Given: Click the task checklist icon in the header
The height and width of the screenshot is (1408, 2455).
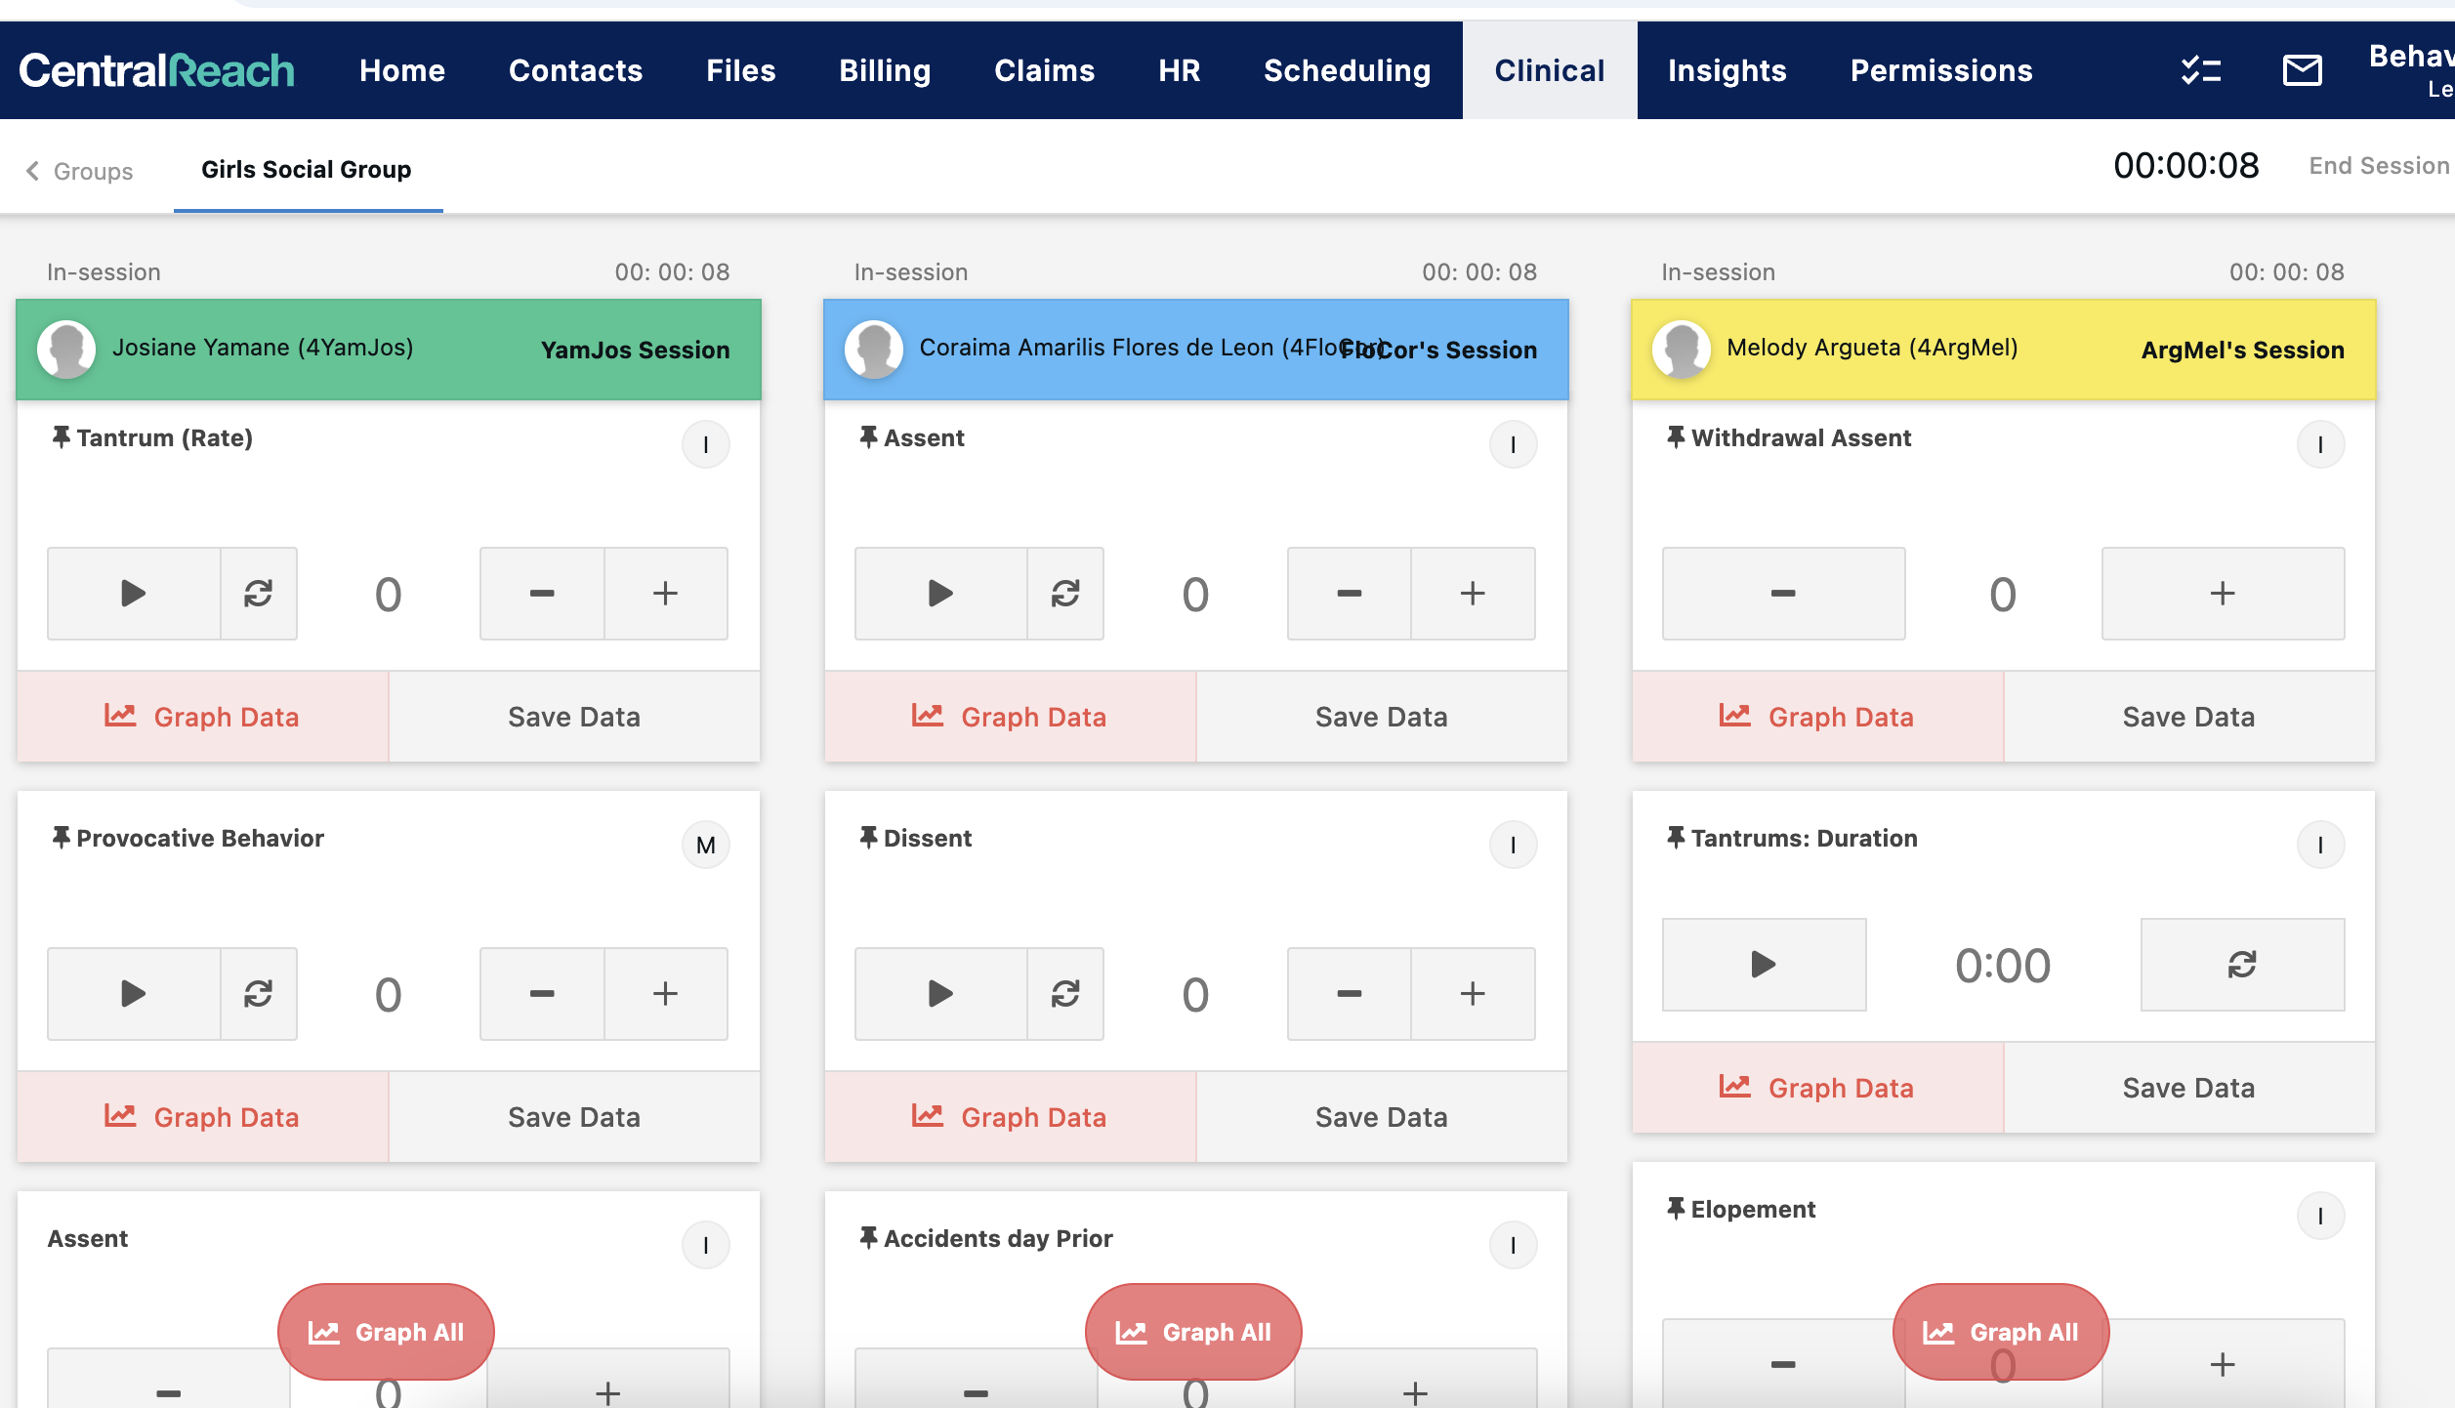Looking at the screenshot, I should (2201, 70).
